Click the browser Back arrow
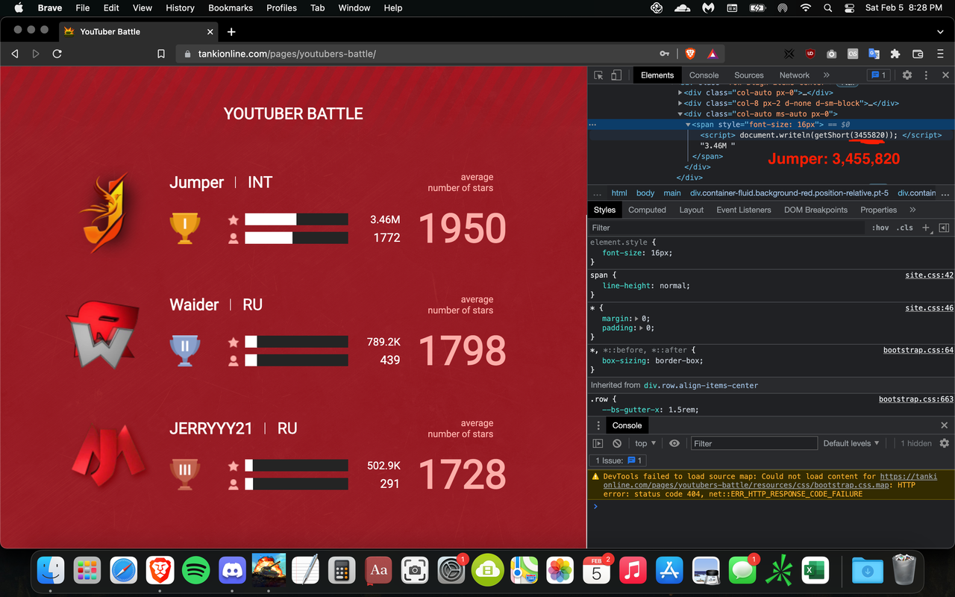Viewport: 955px width, 597px height. (15, 54)
